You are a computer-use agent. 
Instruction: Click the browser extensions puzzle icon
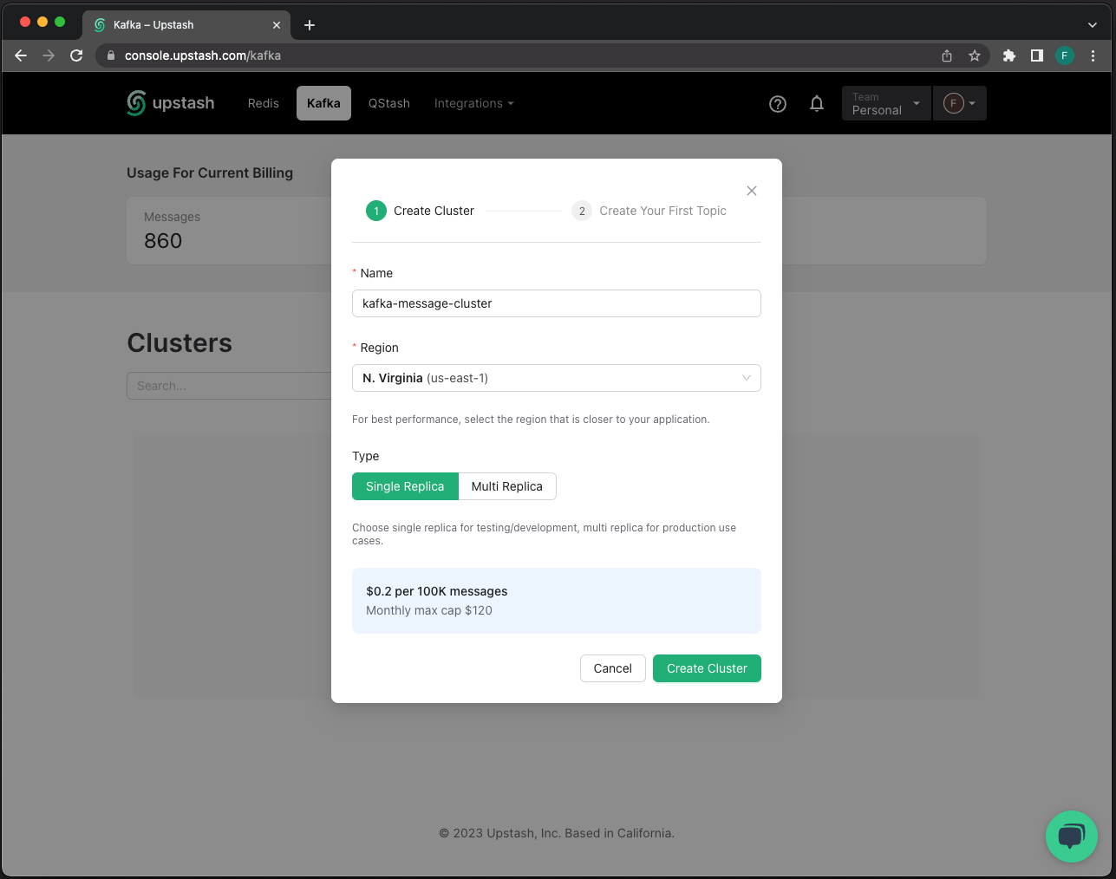pos(1008,55)
